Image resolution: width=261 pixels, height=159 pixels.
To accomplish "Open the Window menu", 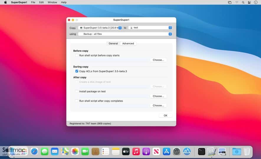I will click(x=52, y=2).
